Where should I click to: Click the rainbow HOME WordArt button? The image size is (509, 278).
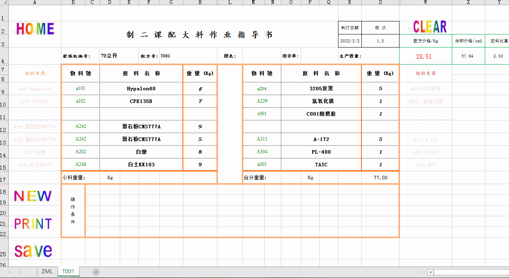(x=35, y=29)
